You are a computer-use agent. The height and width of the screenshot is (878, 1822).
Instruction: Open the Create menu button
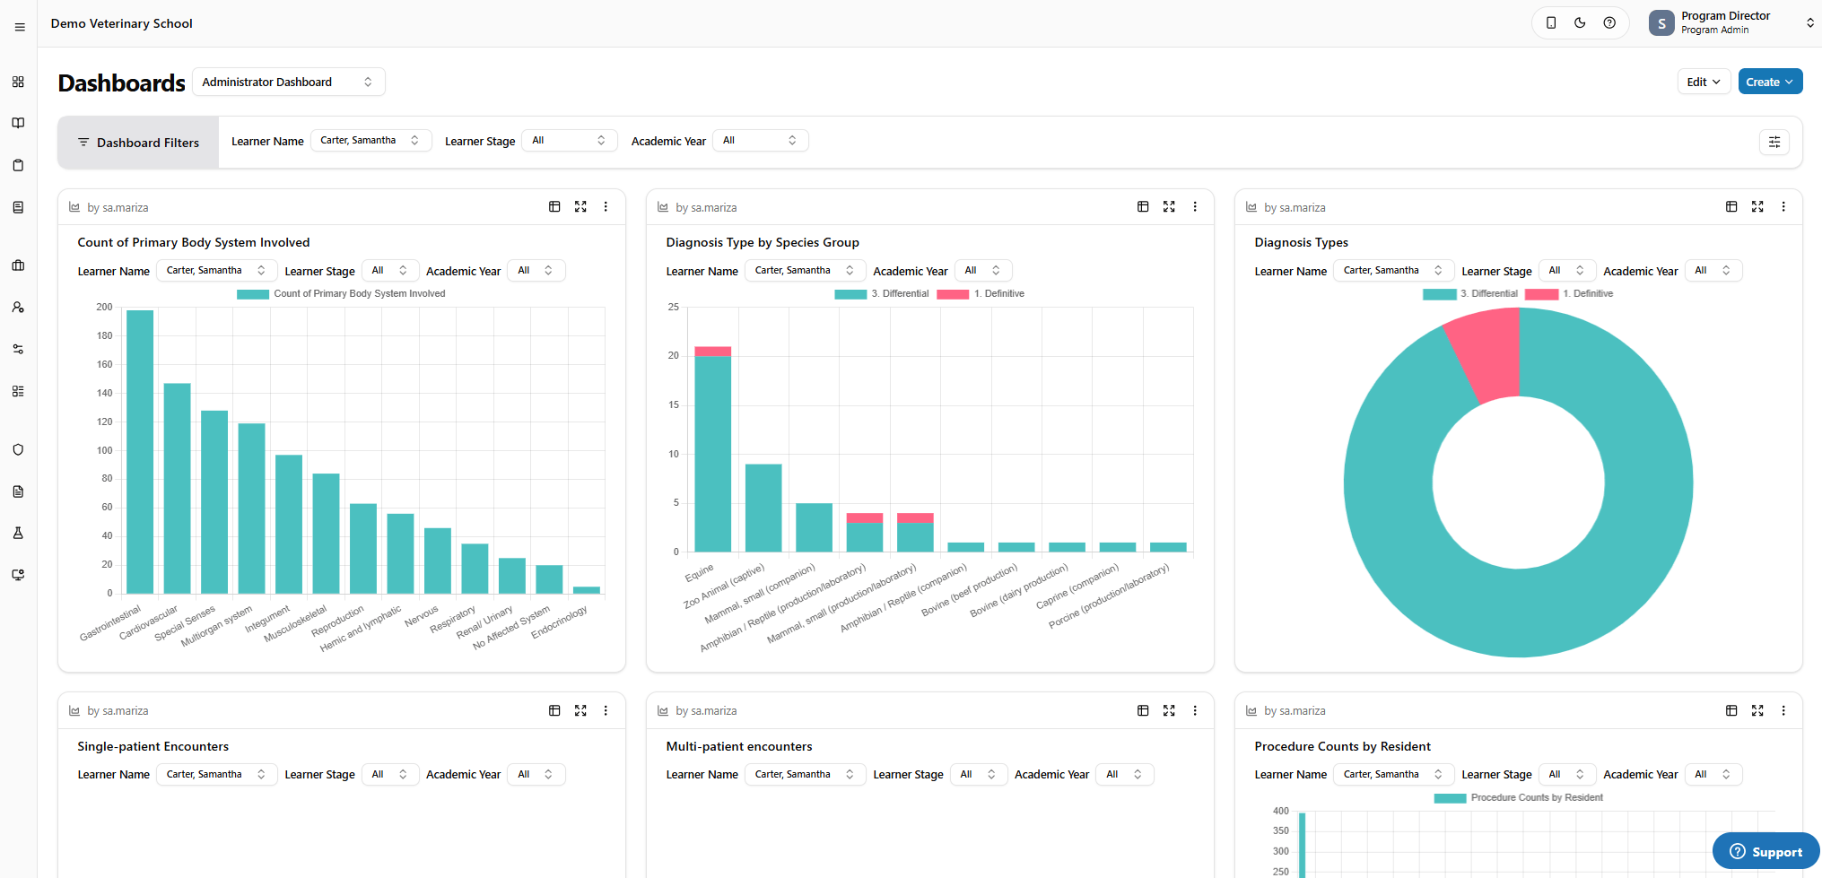click(1770, 82)
